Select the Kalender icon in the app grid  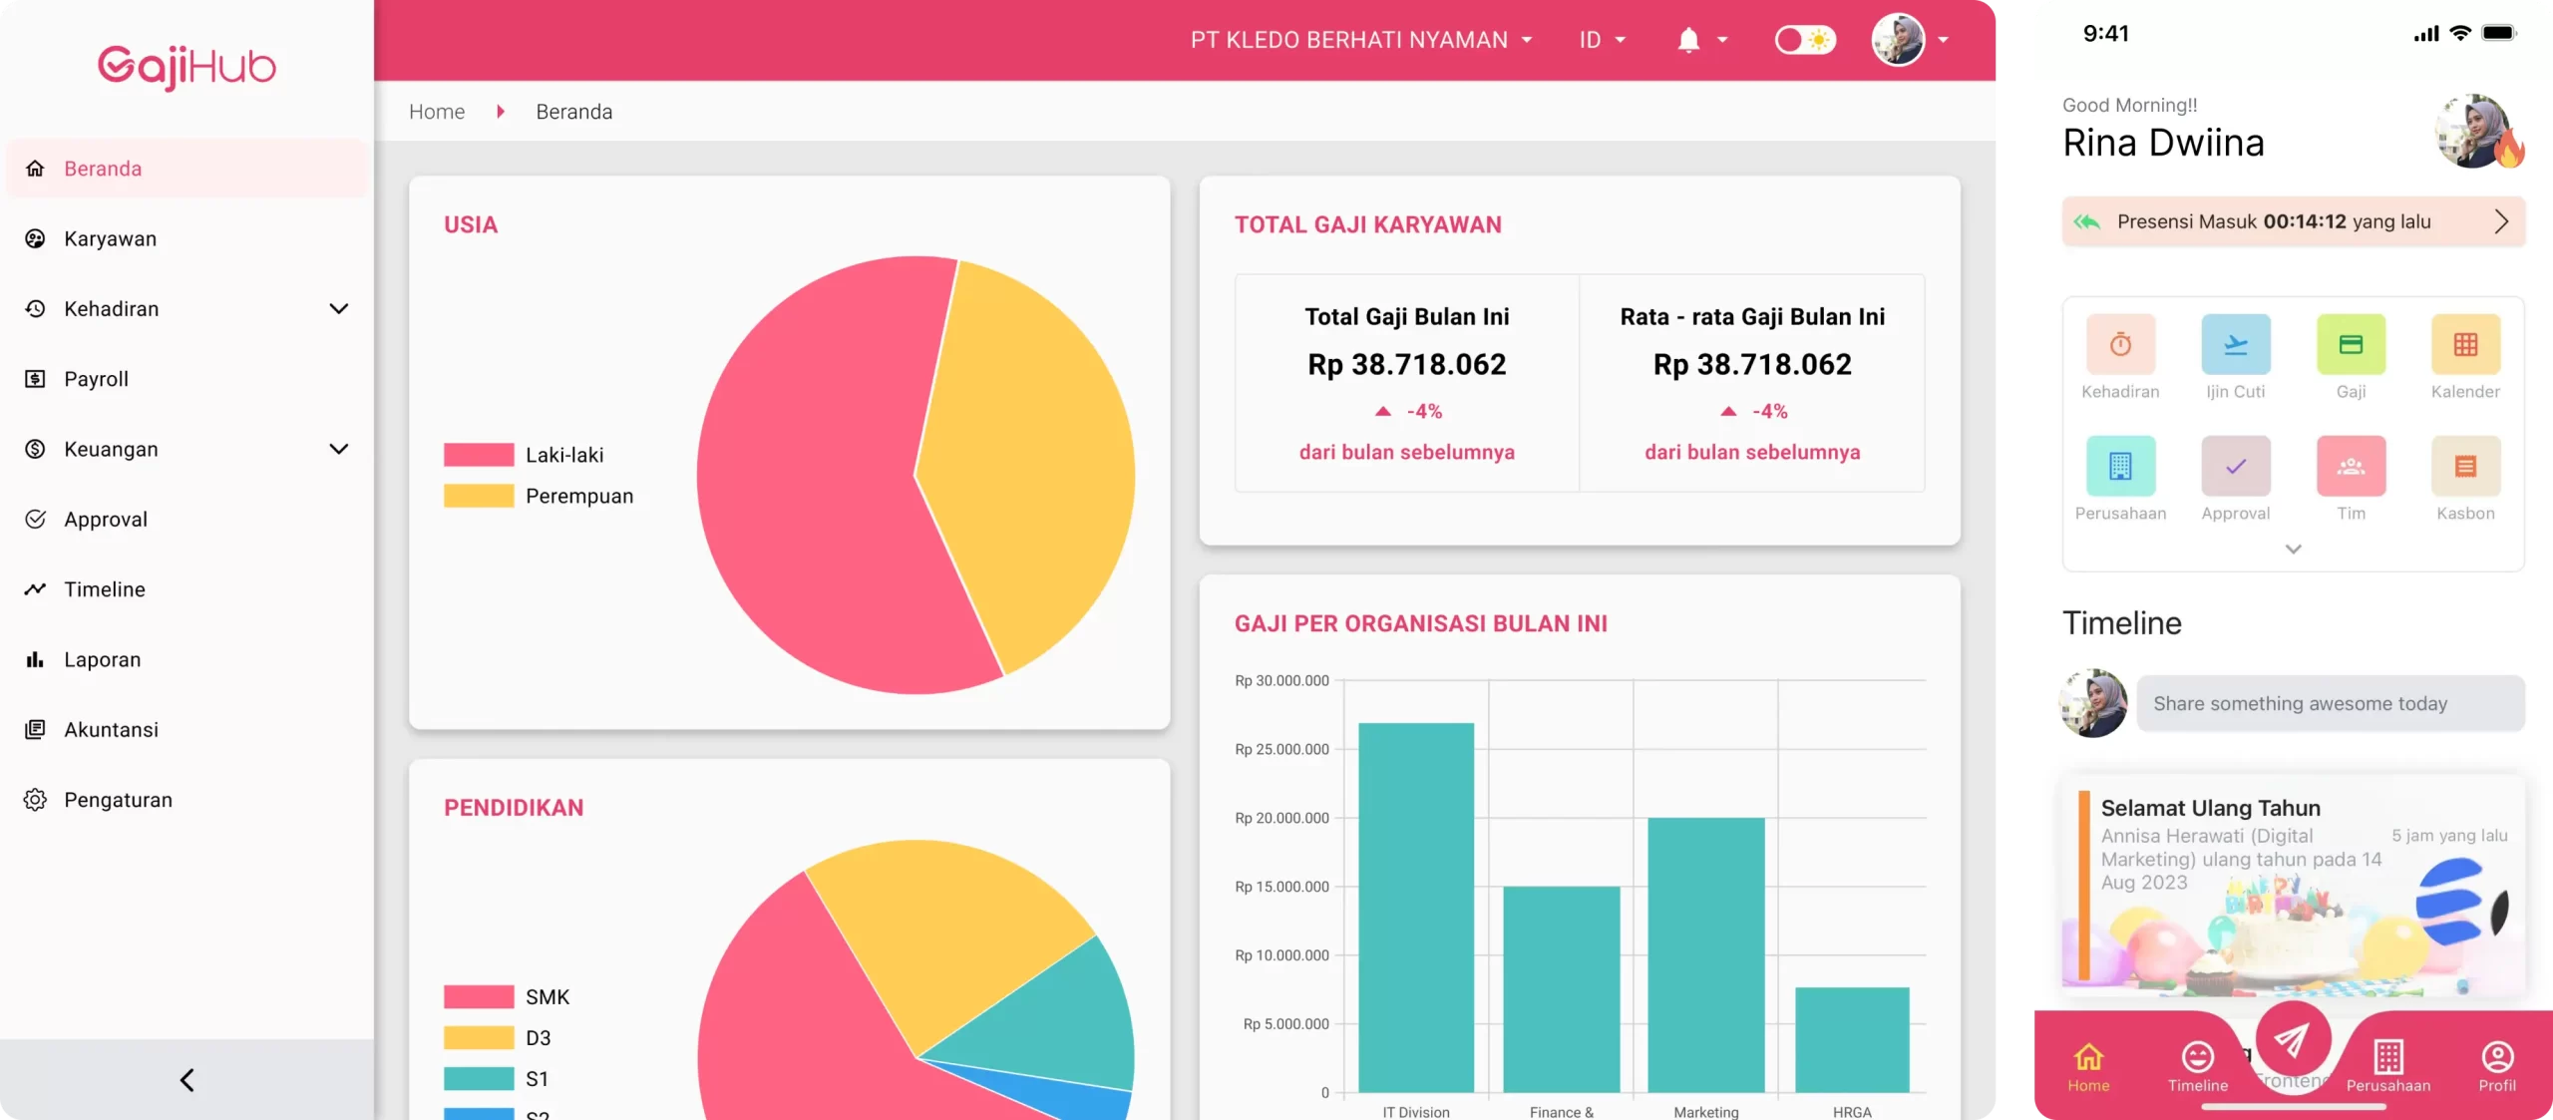pyautogui.click(x=2465, y=346)
